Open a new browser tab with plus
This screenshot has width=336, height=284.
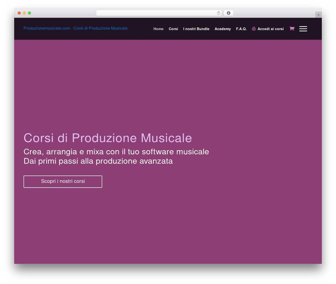tap(319, 15)
